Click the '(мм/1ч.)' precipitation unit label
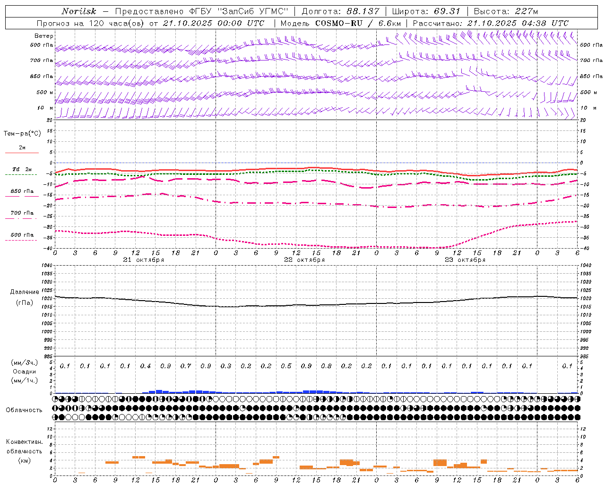Screen dimensions: 605x484 (25, 380)
